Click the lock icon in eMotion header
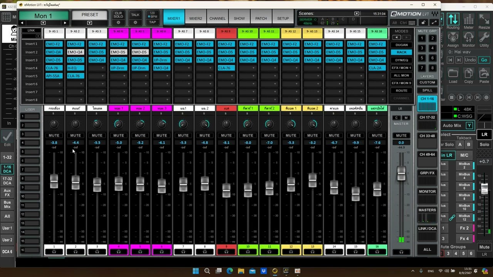Image resolution: width=493 pixels, height=277 pixels. click(423, 23)
